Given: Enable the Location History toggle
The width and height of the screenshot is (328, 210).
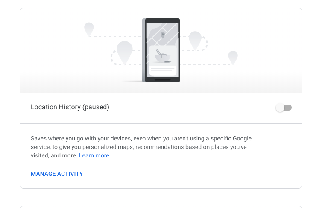Looking at the screenshot, I should coord(284,108).
